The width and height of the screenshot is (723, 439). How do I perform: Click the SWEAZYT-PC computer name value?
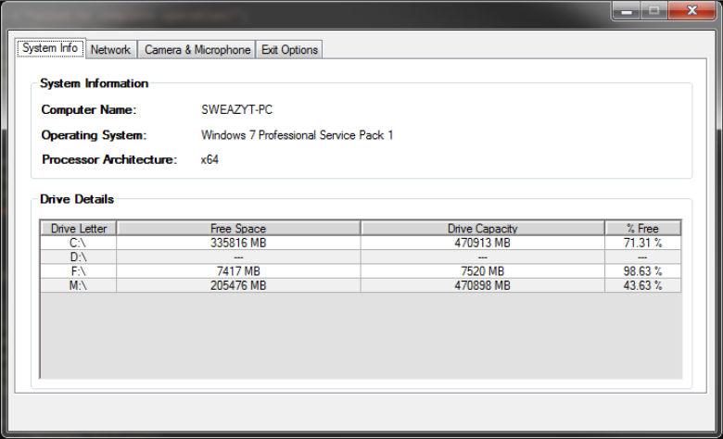point(236,110)
